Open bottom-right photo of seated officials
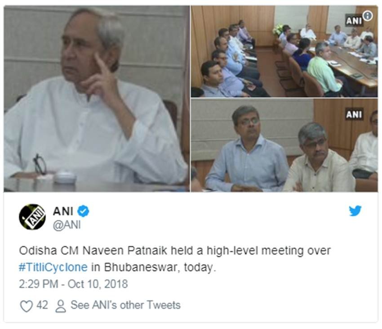 point(284,145)
